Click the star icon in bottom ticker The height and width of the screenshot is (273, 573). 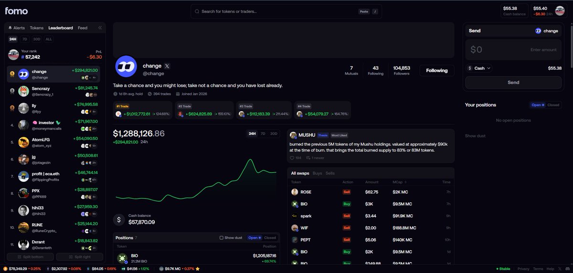click(x=198, y=269)
